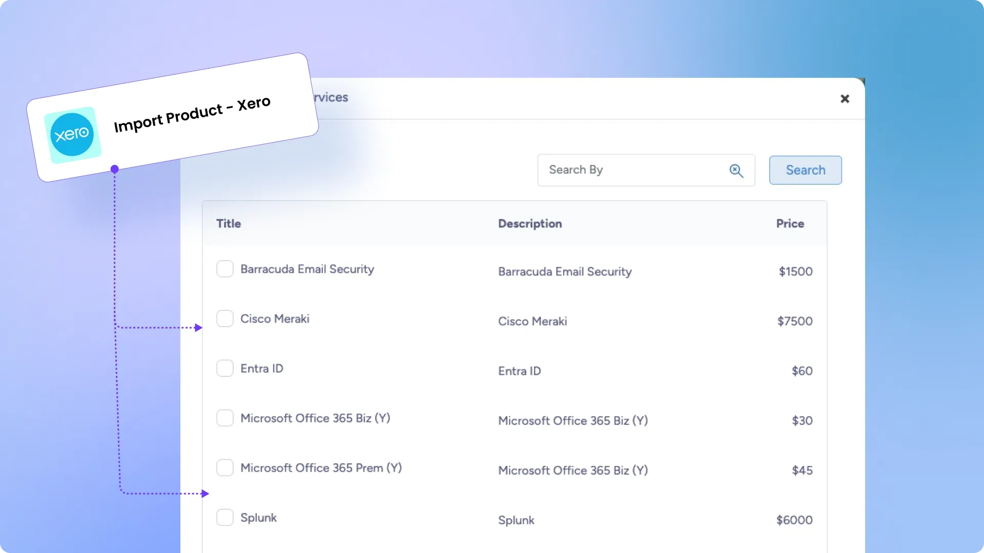The height and width of the screenshot is (553, 984).
Task: Tick the Cisco Meraki checkbox
Action: pos(225,318)
